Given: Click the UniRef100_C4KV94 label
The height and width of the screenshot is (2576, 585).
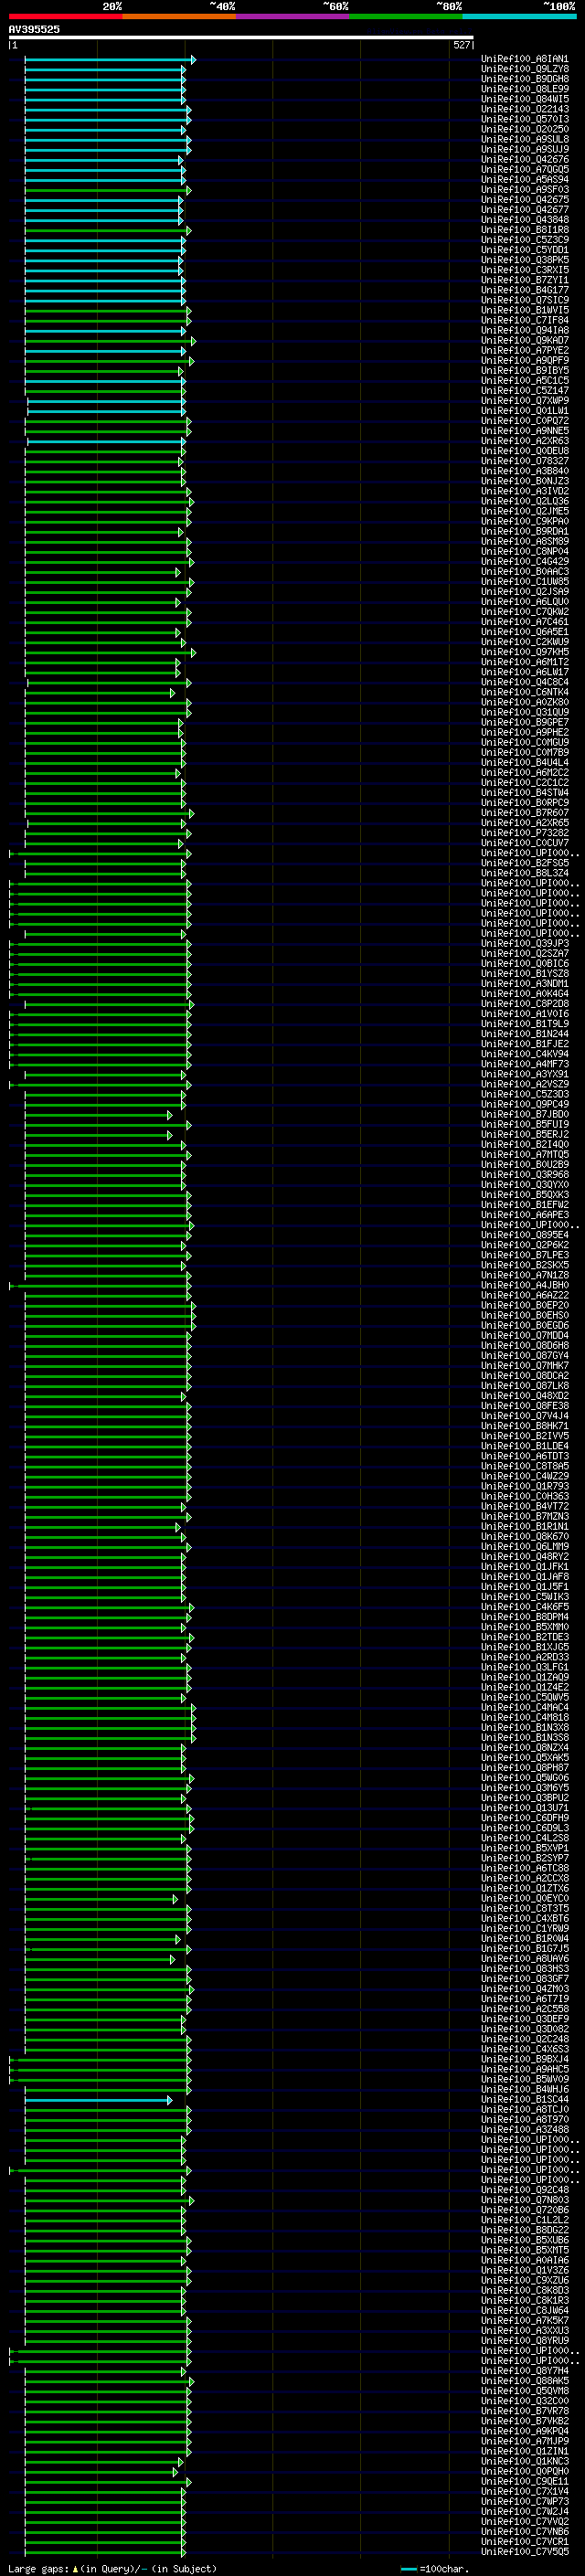Looking at the screenshot, I should point(524,1054).
